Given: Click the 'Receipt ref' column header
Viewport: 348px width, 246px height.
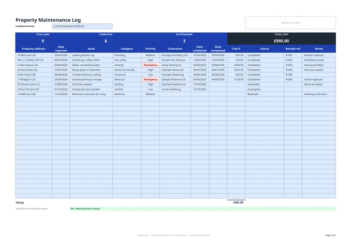Looking at the screenshot, I should [293, 49].
